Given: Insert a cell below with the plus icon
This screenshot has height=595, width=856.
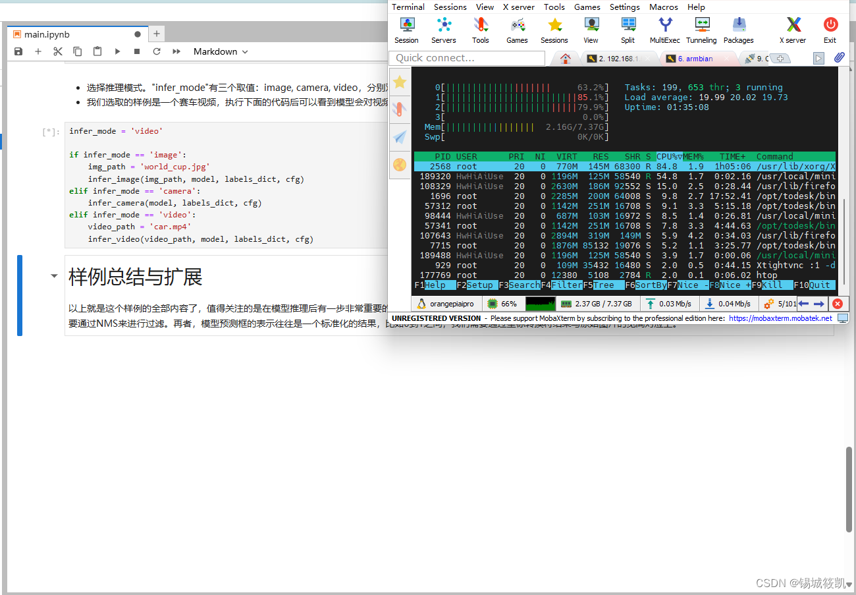Looking at the screenshot, I should coord(38,51).
